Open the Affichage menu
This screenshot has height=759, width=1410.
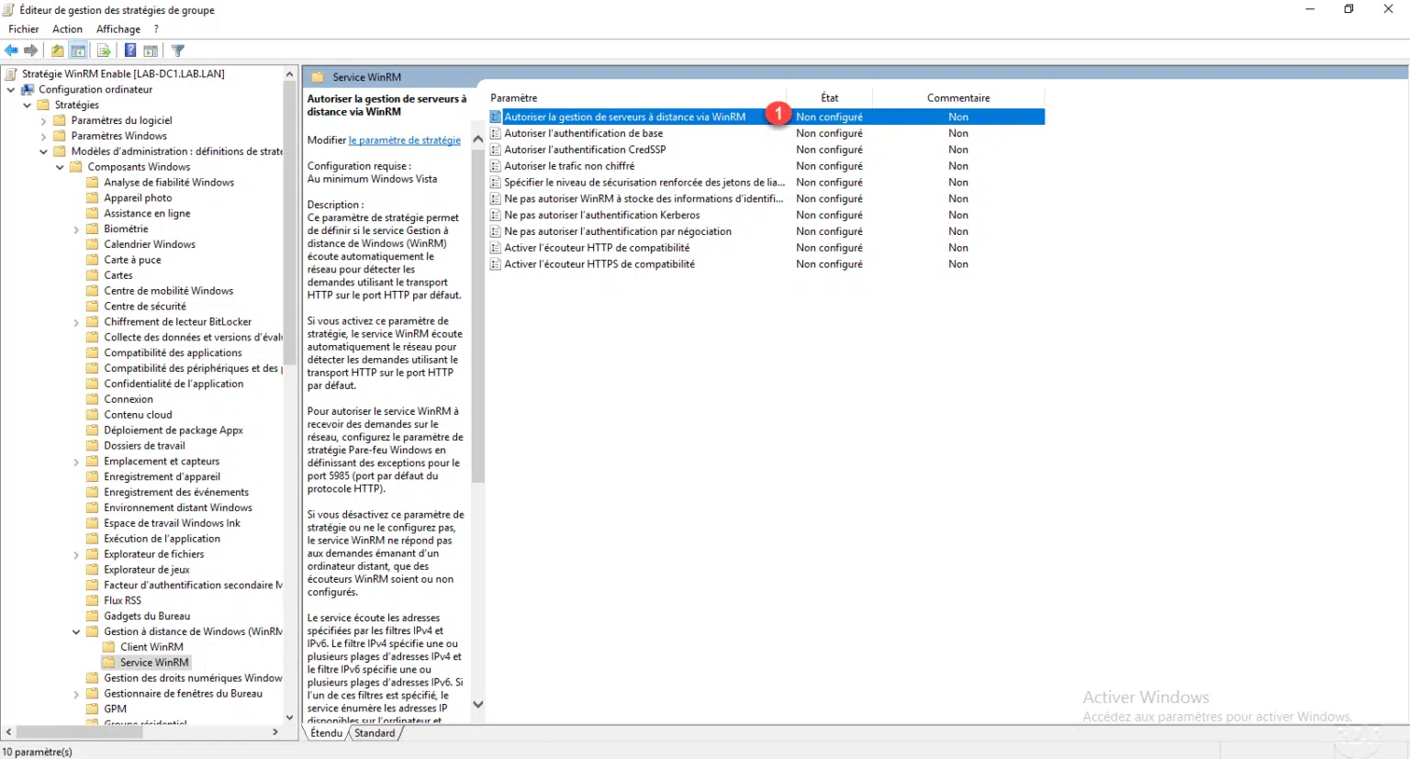tap(118, 29)
